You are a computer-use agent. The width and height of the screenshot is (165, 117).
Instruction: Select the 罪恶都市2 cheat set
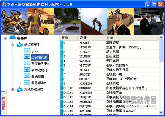point(38,83)
